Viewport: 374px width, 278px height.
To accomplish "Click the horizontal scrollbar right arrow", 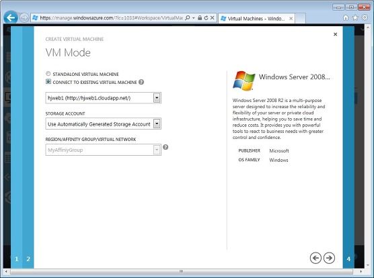I will pyautogui.click(x=361, y=271).
